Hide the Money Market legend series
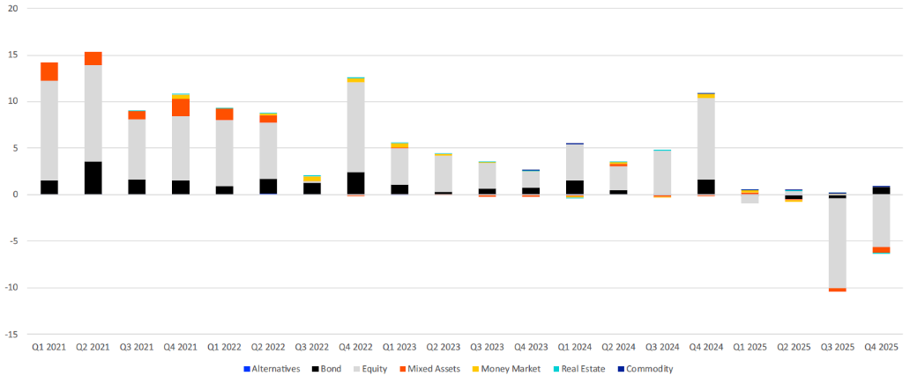Image resolution: width=910 pixels, height=383 pixels. [x=513, y=369]
